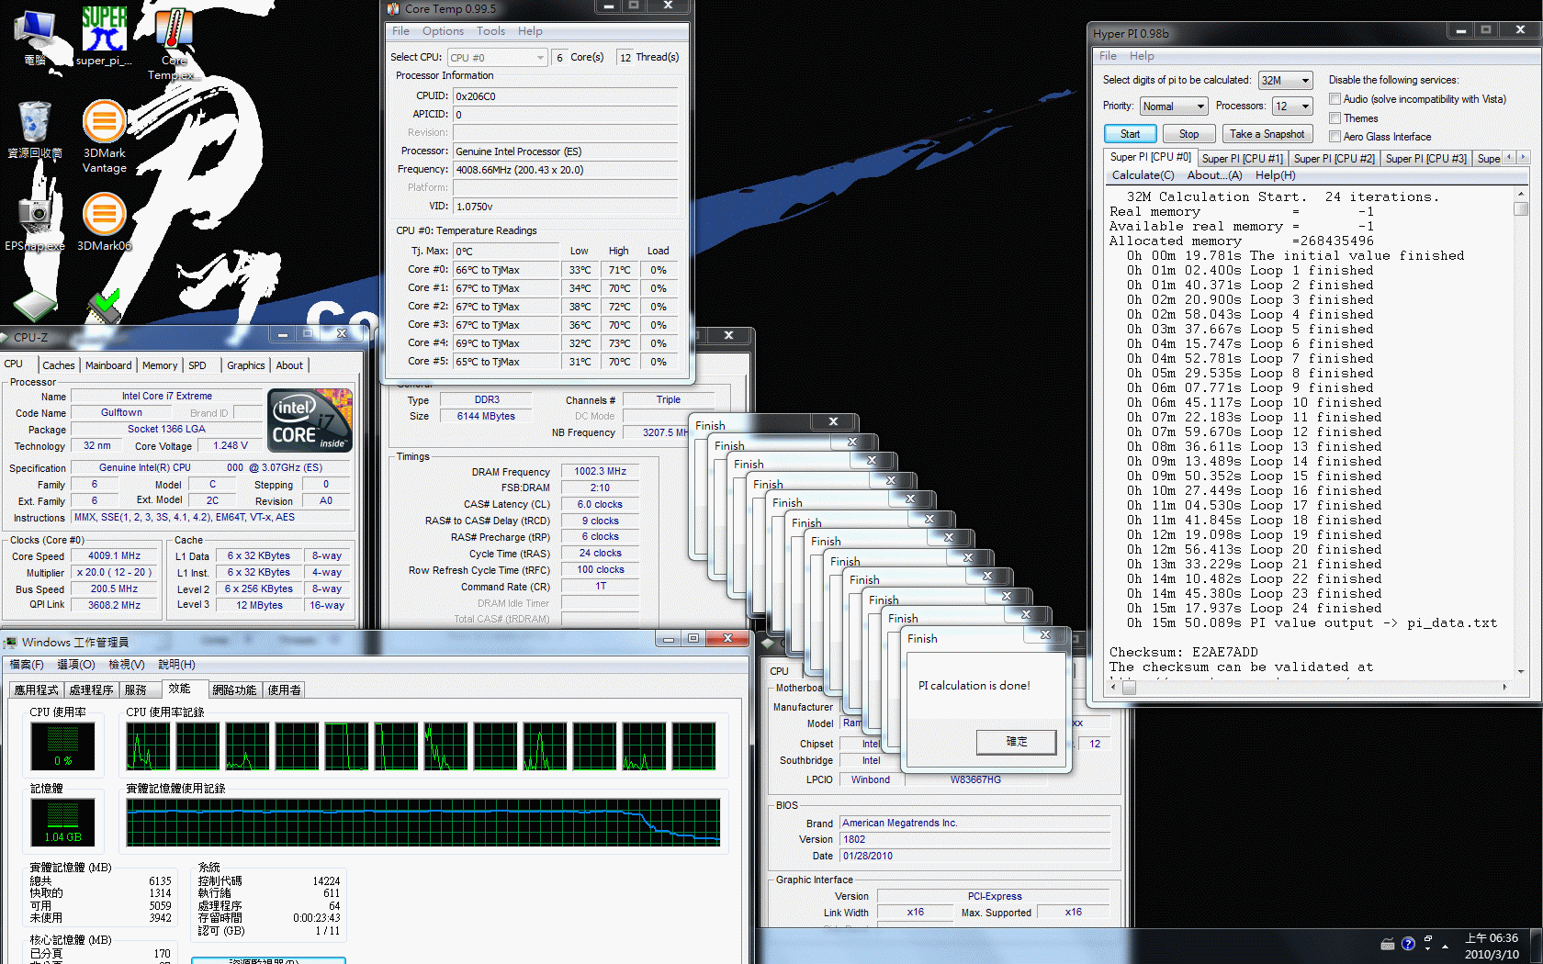This screenshot has width=1543, height=964.
Task: Click the CPU 使用率 gauge showing 0 %
Action: coord(62,745)
